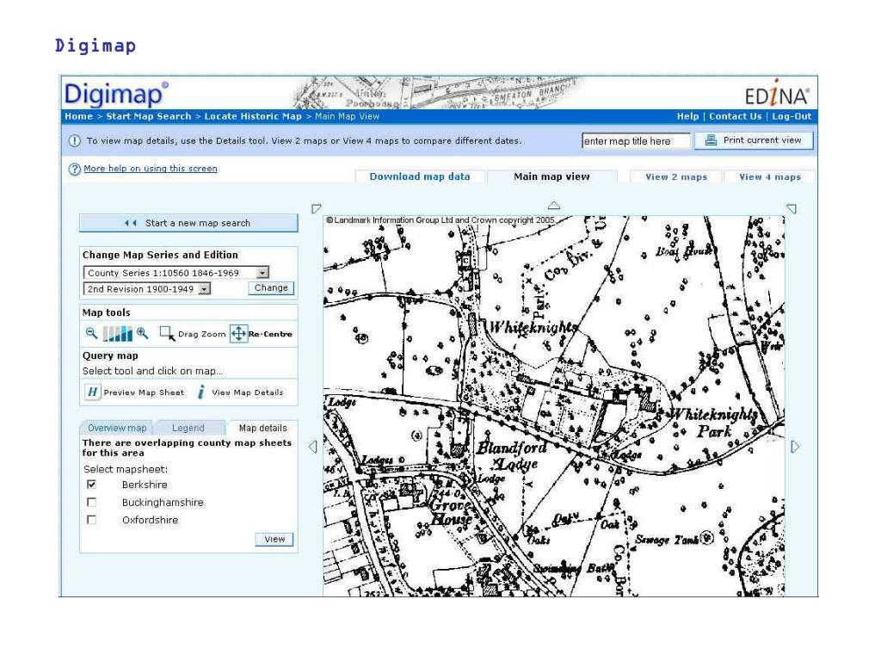Check the Buckinghamshire mapsheet checkbox
This screenshot has height=661, width=881.
tap(91, 502)
